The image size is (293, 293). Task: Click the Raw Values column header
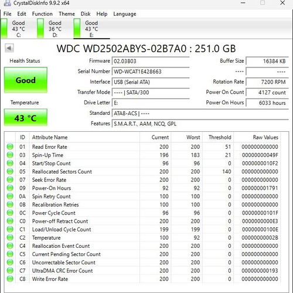(257, 137)
